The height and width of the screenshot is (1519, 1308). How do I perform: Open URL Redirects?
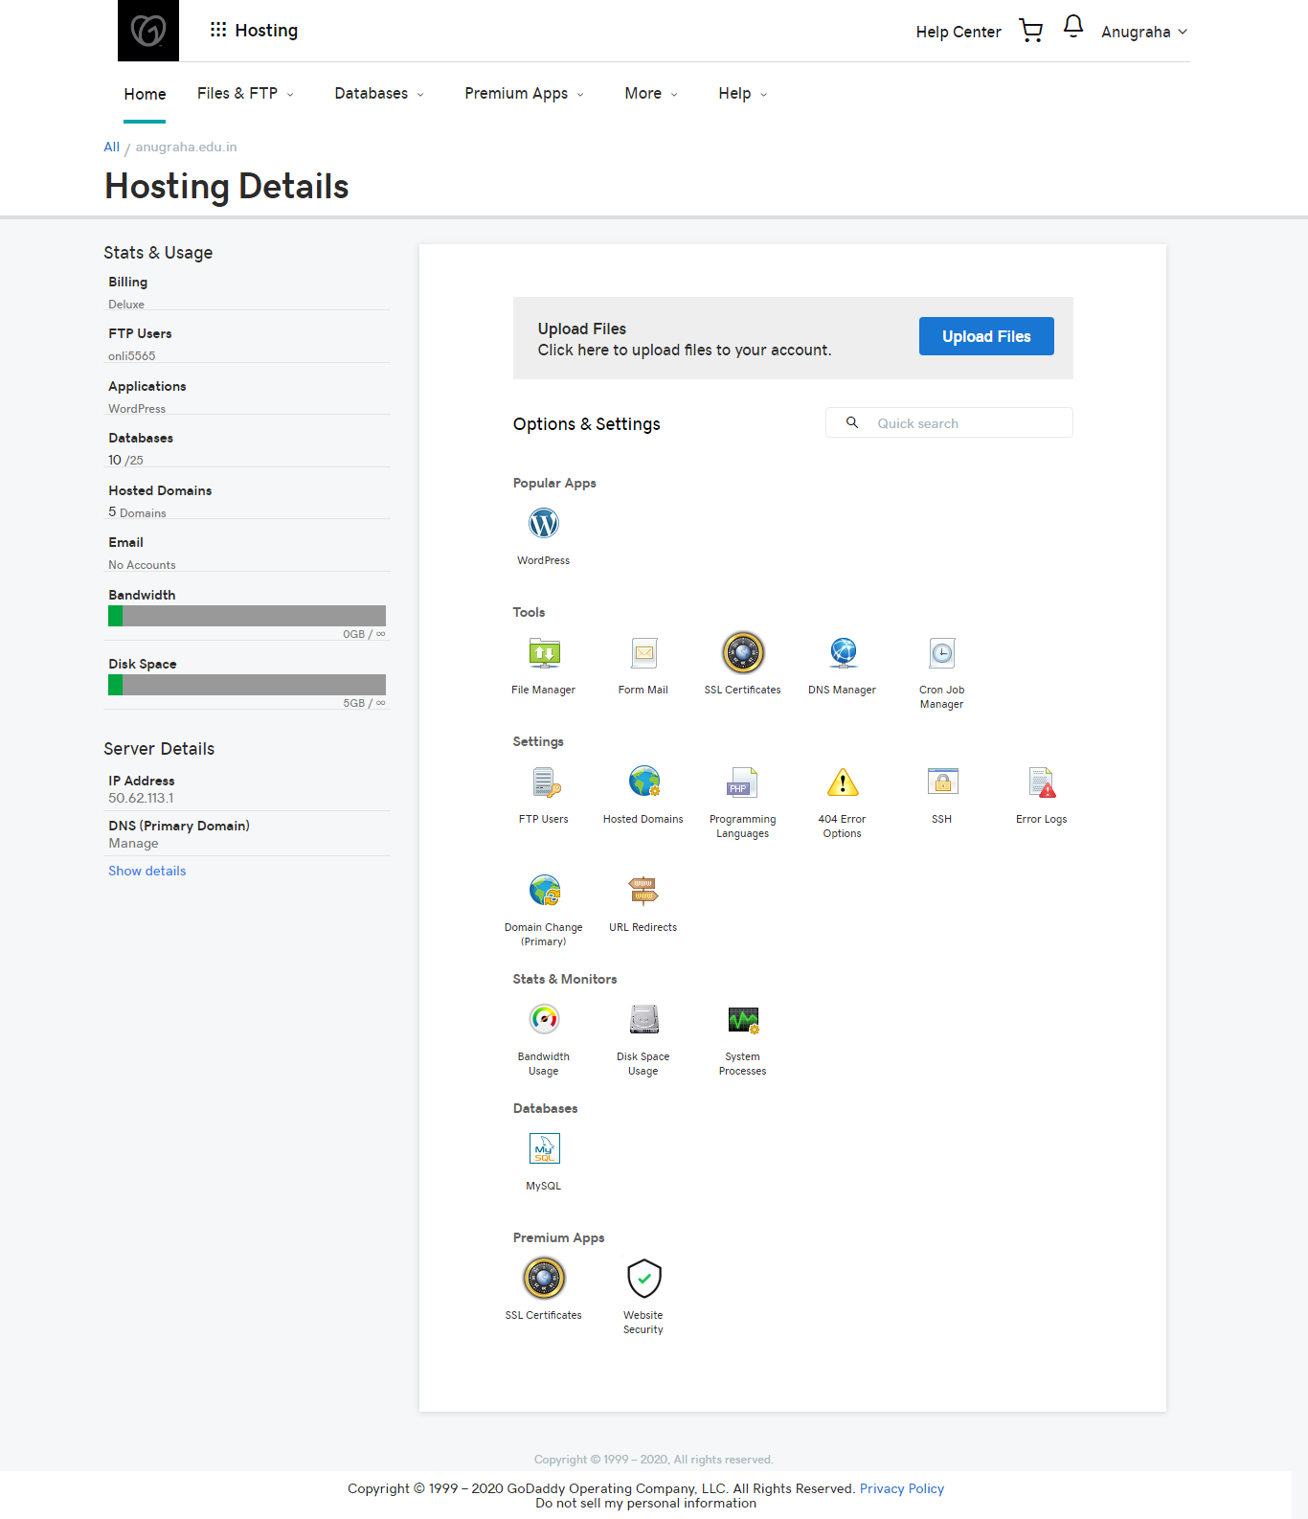[643, 891]
